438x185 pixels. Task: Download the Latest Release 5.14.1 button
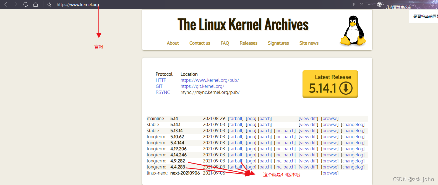click(330, 84)
